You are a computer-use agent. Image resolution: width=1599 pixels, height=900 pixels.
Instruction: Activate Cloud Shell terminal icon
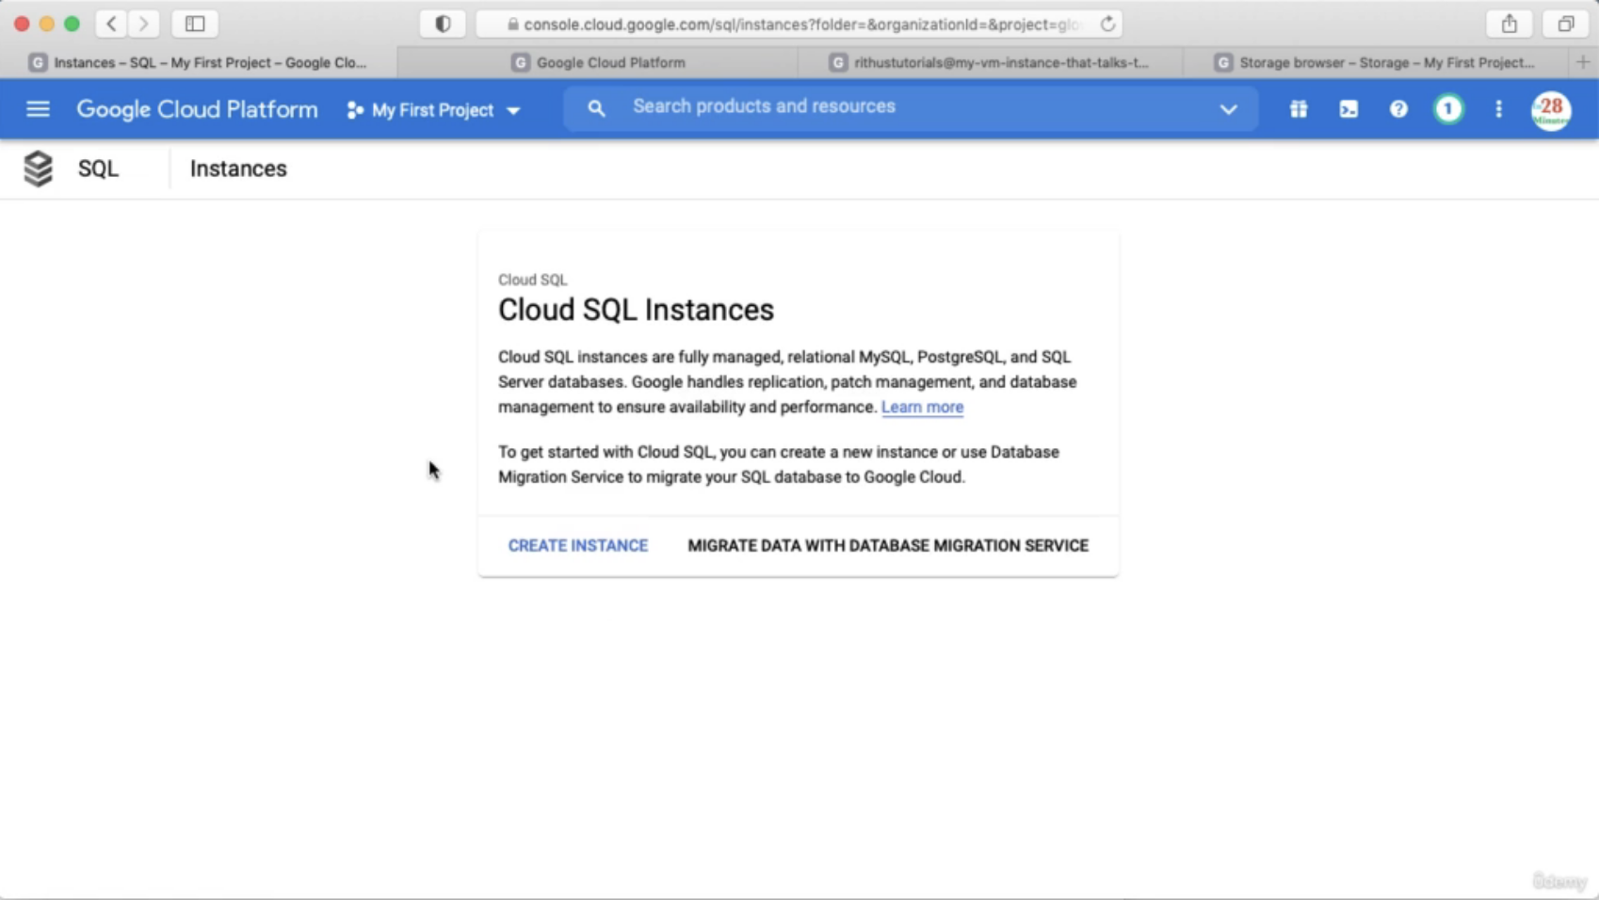[x=1349, y=109]
